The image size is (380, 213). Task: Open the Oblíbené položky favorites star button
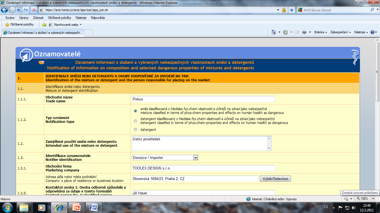pyautogui.click(x=19, y=24)
